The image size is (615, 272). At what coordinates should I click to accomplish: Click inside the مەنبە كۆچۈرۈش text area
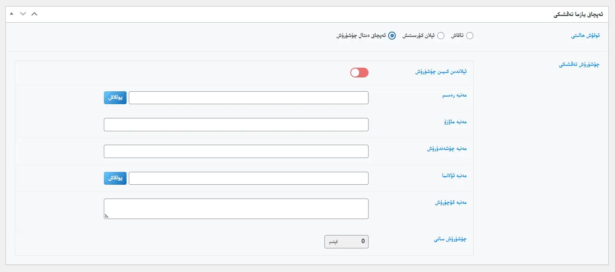236,207
